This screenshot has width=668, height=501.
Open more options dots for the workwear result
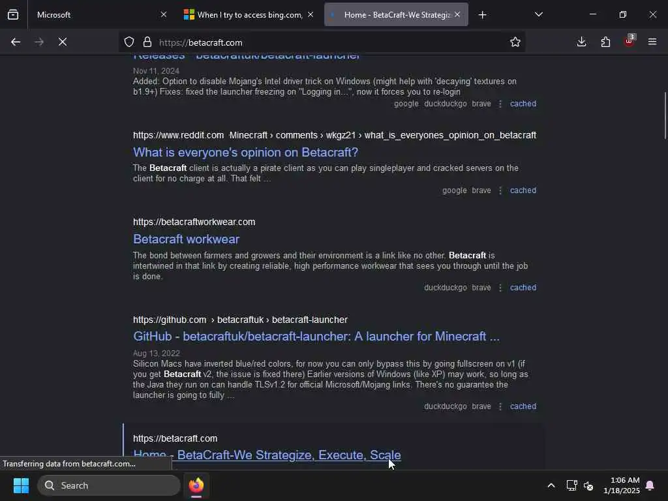coord(500,288)
